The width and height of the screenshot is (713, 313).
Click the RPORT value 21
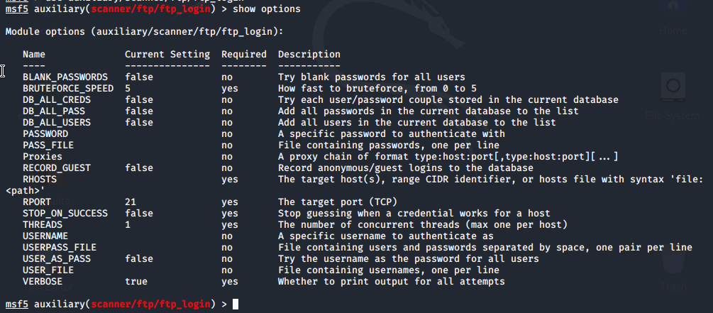click(x=131, y=202)
